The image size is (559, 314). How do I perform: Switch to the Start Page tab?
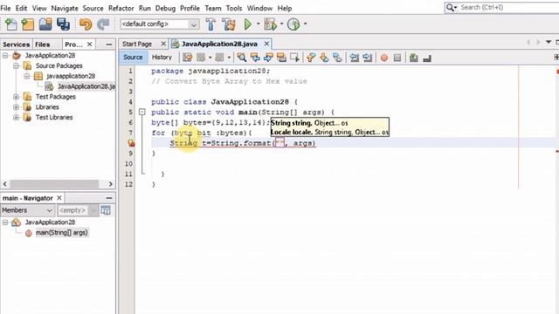[x=137, y=44]
